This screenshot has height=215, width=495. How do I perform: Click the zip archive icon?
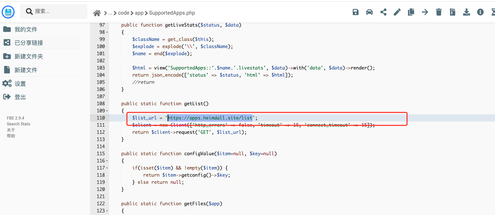pyautogui.click(x=452, y=12)
